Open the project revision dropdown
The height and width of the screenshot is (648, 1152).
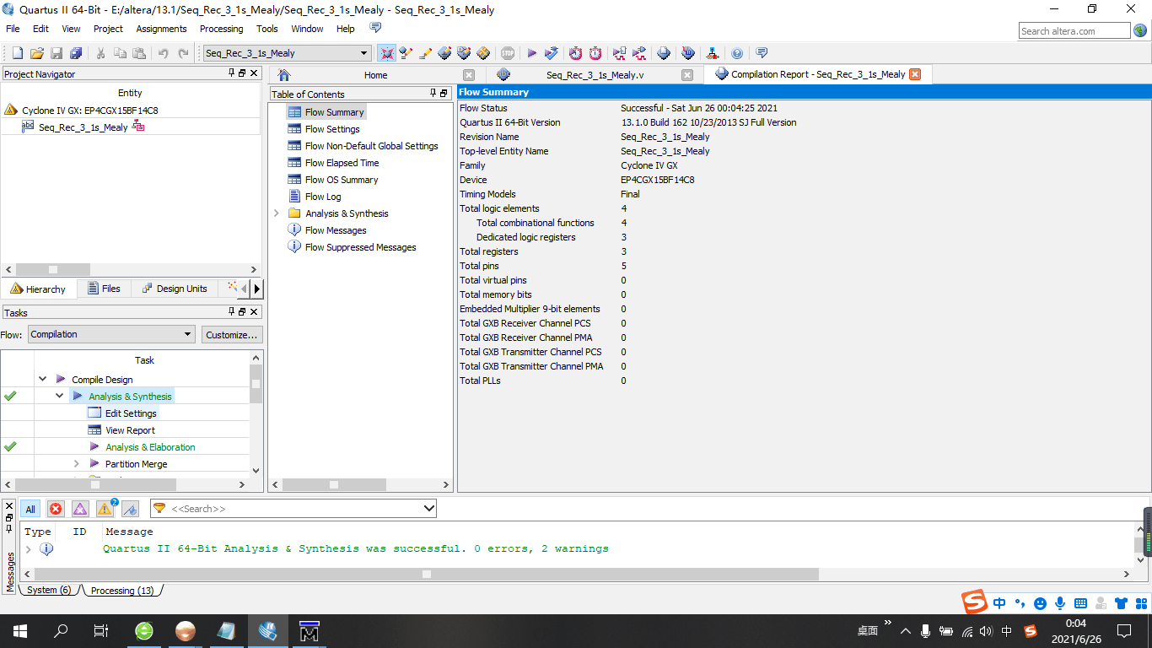click(364, 53)
